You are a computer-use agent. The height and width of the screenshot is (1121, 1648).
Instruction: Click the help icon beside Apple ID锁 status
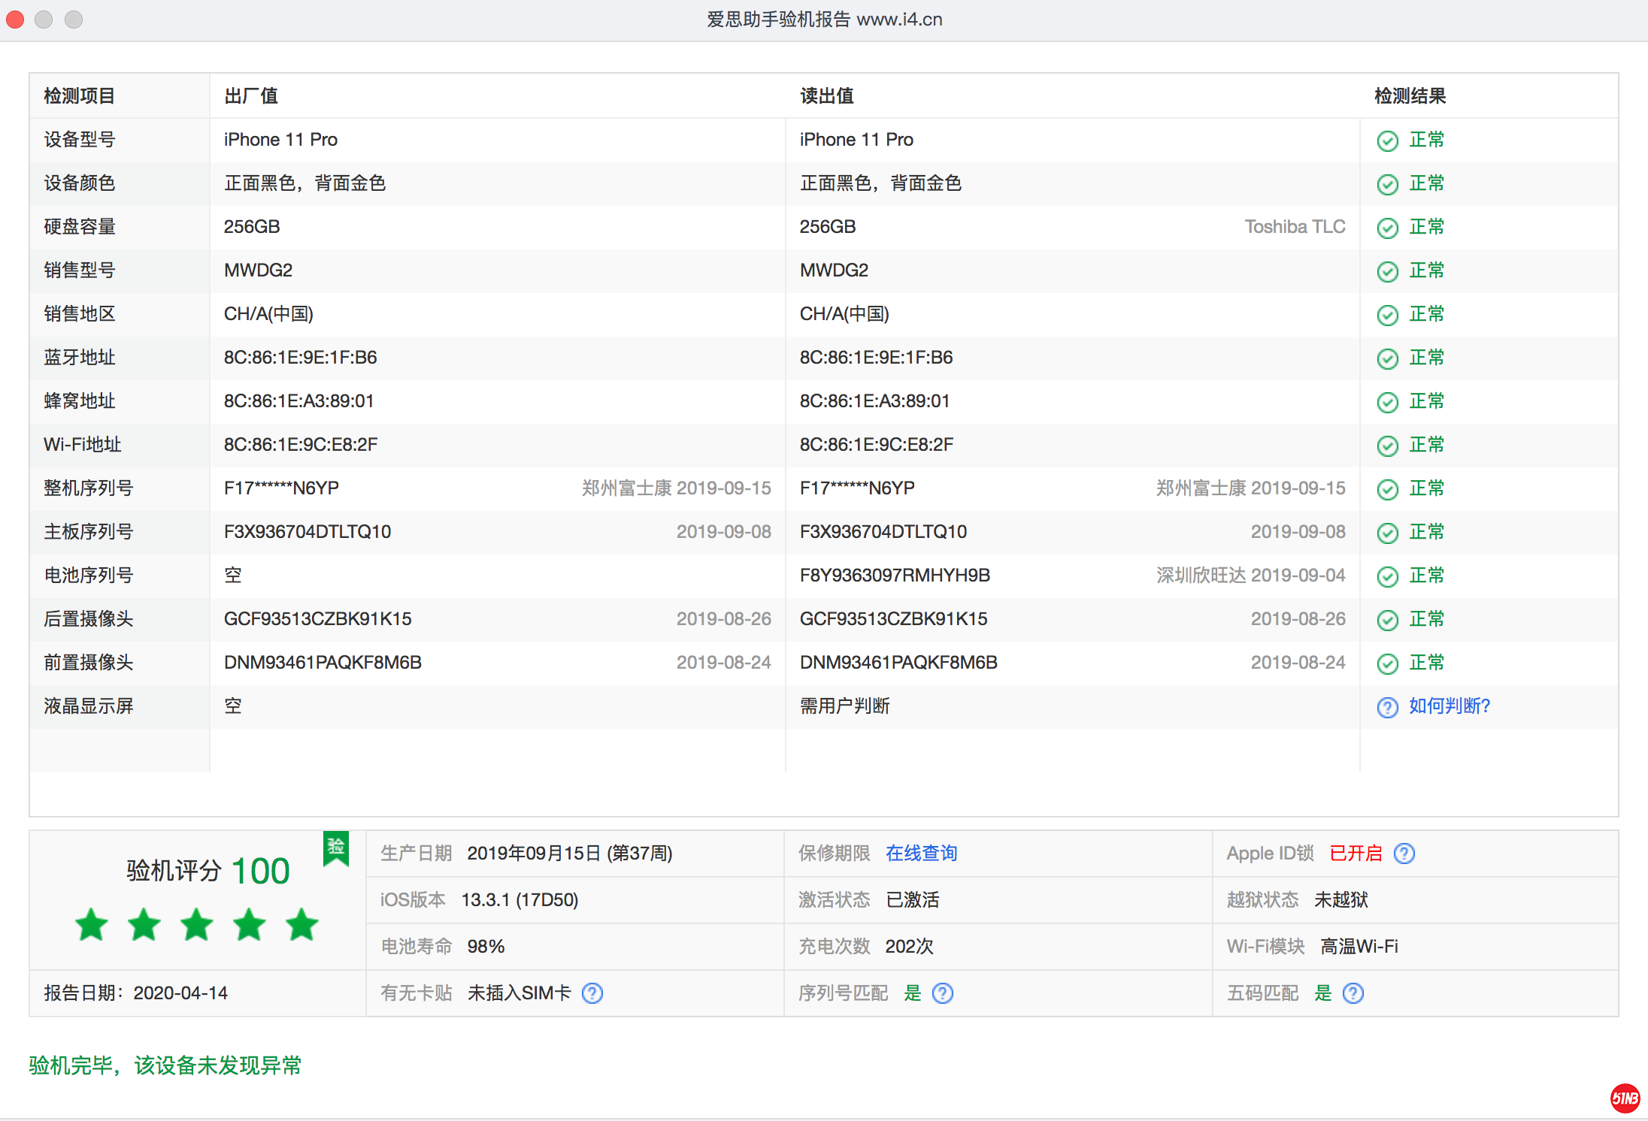click(x=1404, y=854)
